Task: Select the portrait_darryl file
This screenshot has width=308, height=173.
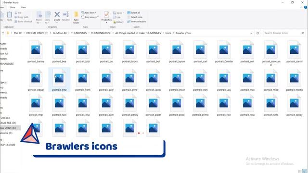Action: (294, 52)
